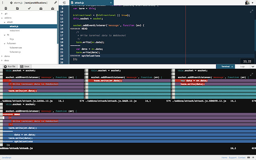Open the Contact link in footer
The width and height of the screenshot is (256, 160).
coord(242,158)
